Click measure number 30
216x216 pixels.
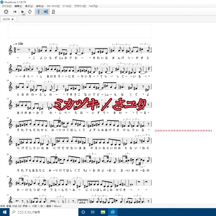pos(8,176)
